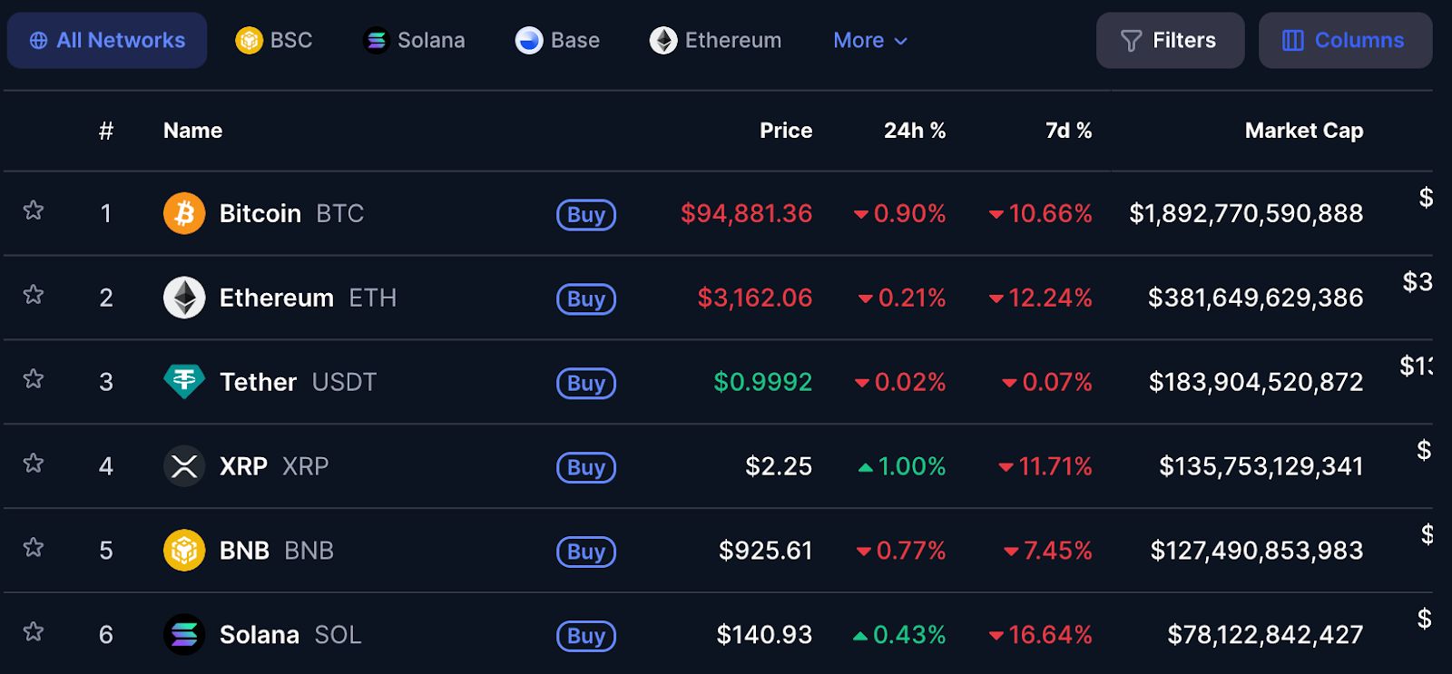Open the More networks dropdown
The width and height of the screenshot is (1452, 674).
tap(868, 40)
